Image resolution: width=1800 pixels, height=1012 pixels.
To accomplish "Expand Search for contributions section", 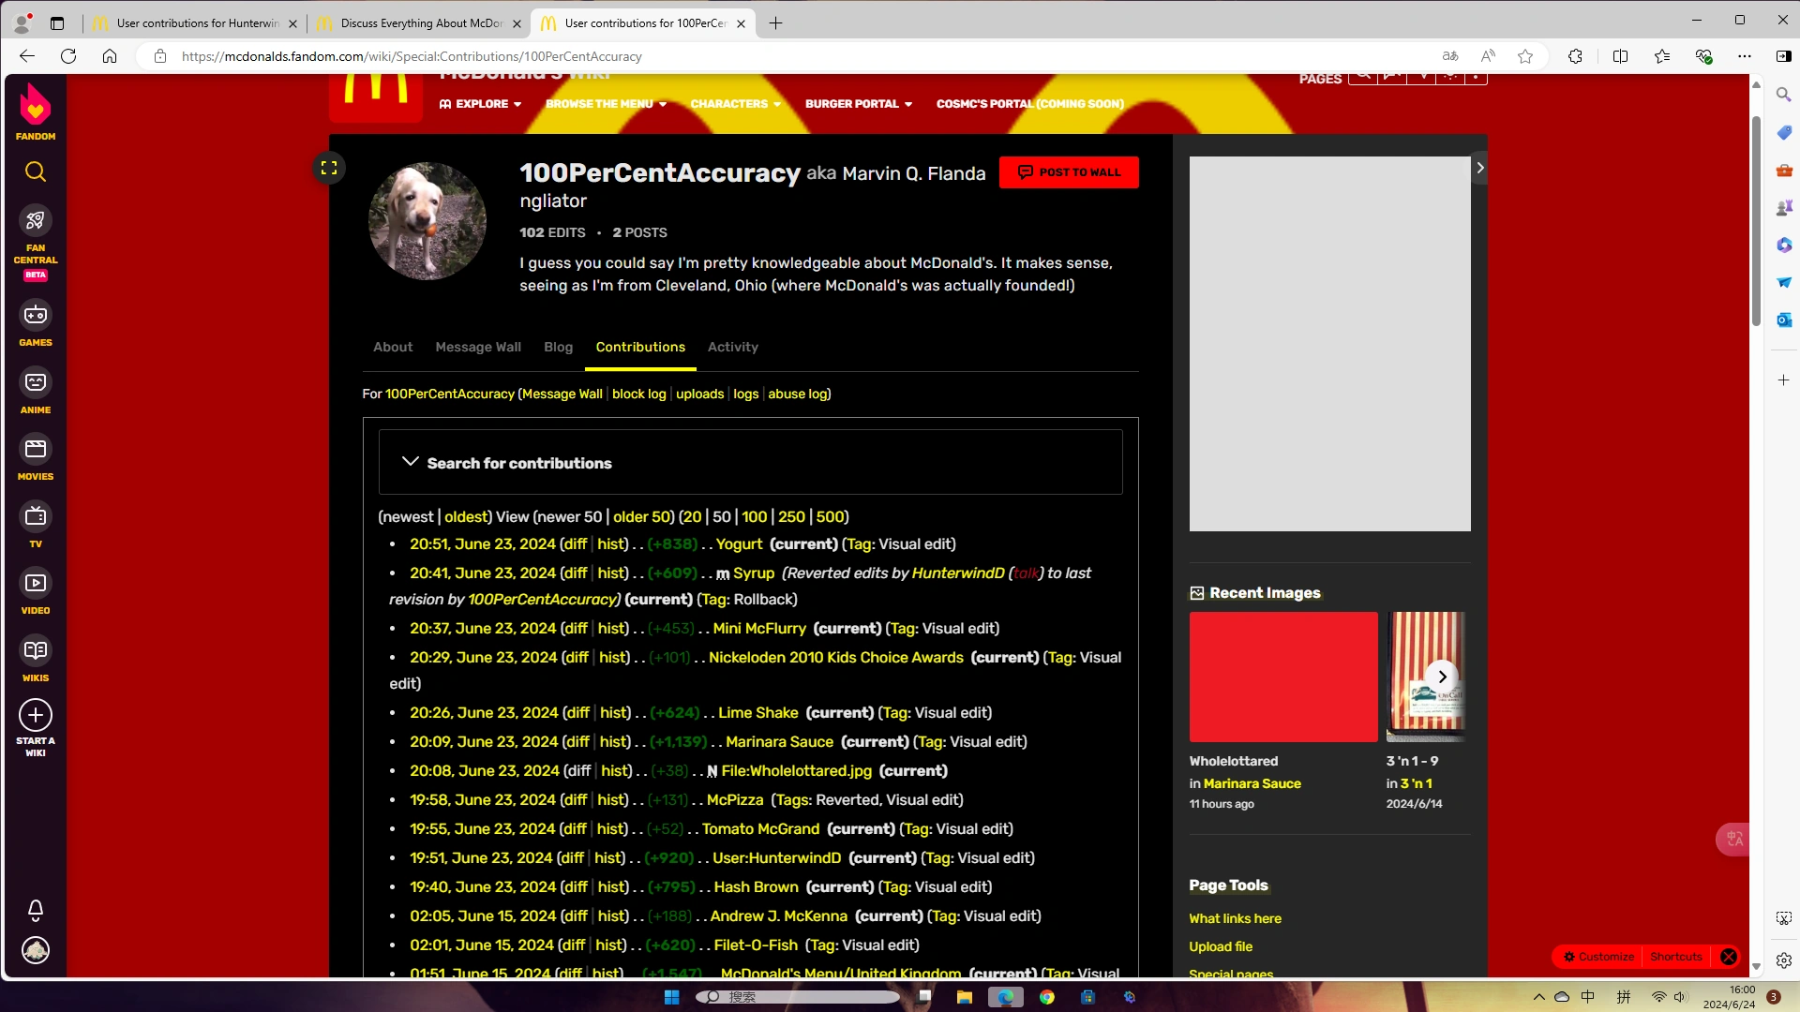I will pos(519,463).
